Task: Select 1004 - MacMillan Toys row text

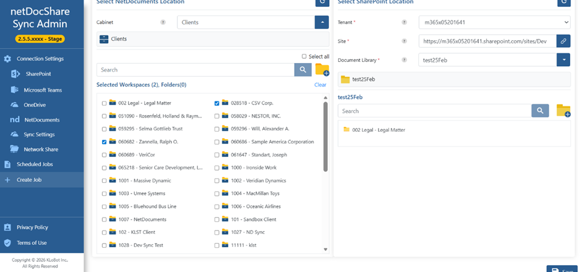Action: pos(255,193)
